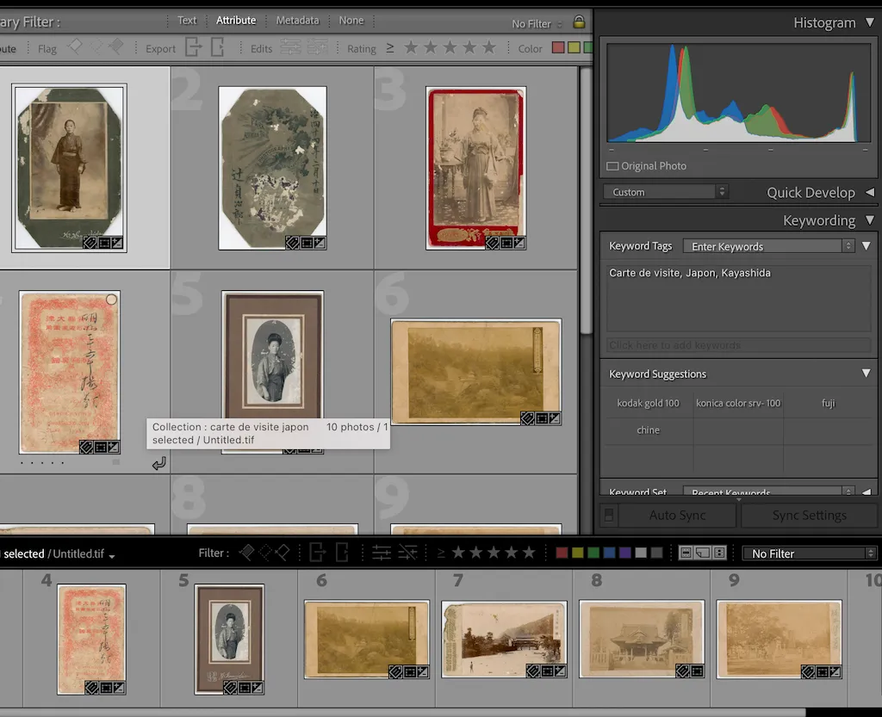Click edited photos icon in filmstrip filter bar
Viewport: 882px width, 717px height.
click(x=382, y=553)
